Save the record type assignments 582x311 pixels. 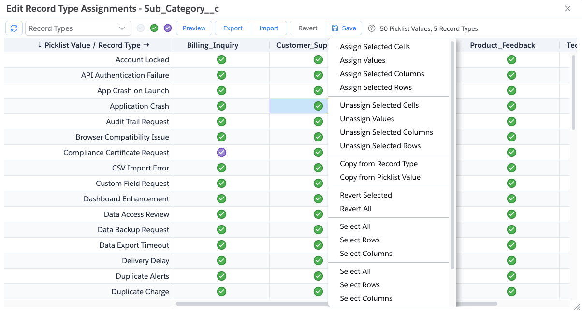(x=344, y=28)
